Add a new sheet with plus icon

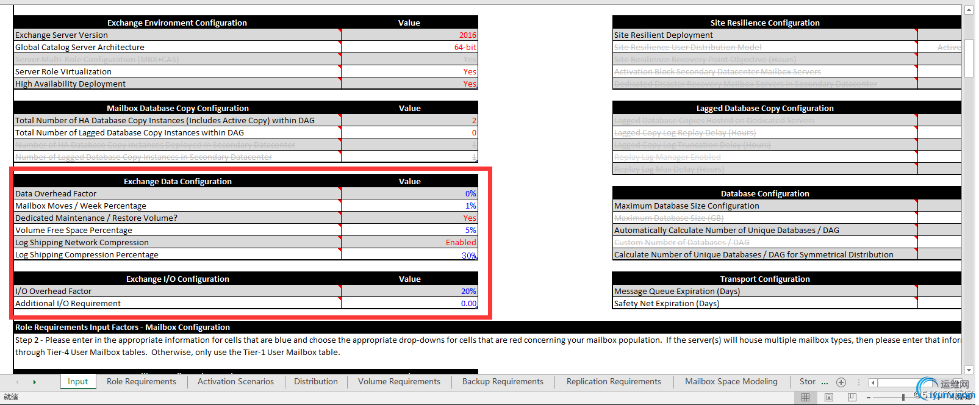[x=841, y=382]
